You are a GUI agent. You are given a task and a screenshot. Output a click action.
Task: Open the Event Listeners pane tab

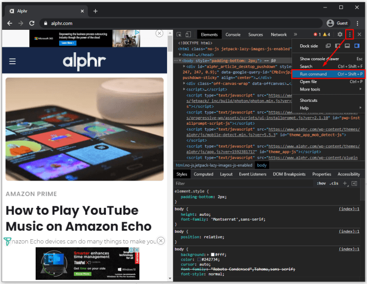click(x=253, y=174)
